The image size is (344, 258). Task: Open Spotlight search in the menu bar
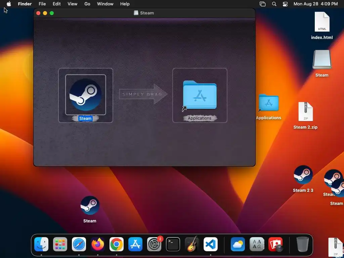pos(274,4)
